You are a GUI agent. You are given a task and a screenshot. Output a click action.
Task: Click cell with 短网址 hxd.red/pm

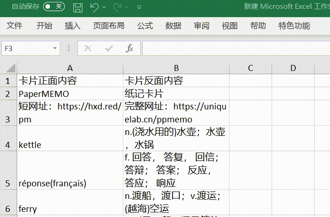click(70, 113)
